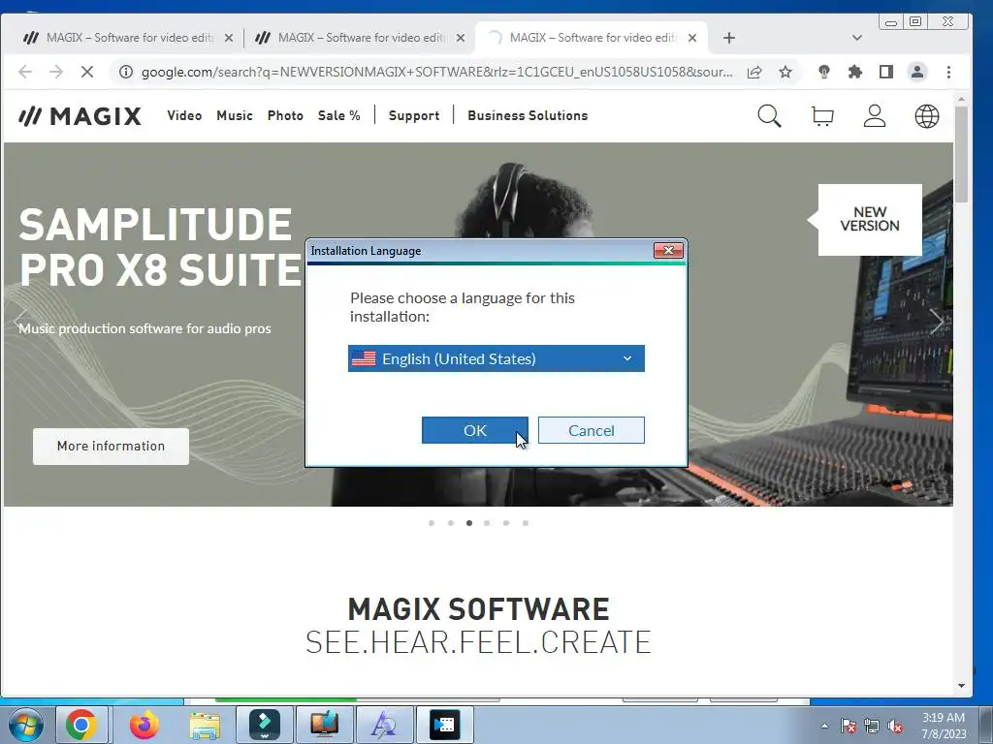Select the sixth carousel dot
Viewport: 993px width, 744px height.
526,523
